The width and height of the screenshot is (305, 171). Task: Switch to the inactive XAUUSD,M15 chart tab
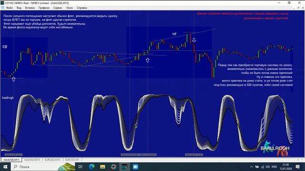[32, 160]
